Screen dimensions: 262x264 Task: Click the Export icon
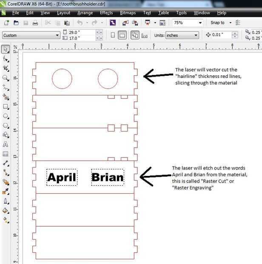(x=135, y=23)
